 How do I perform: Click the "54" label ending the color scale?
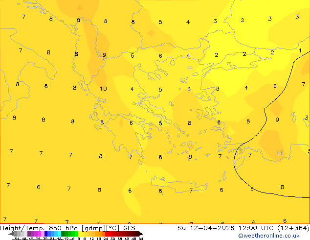(x=141, y=239)
